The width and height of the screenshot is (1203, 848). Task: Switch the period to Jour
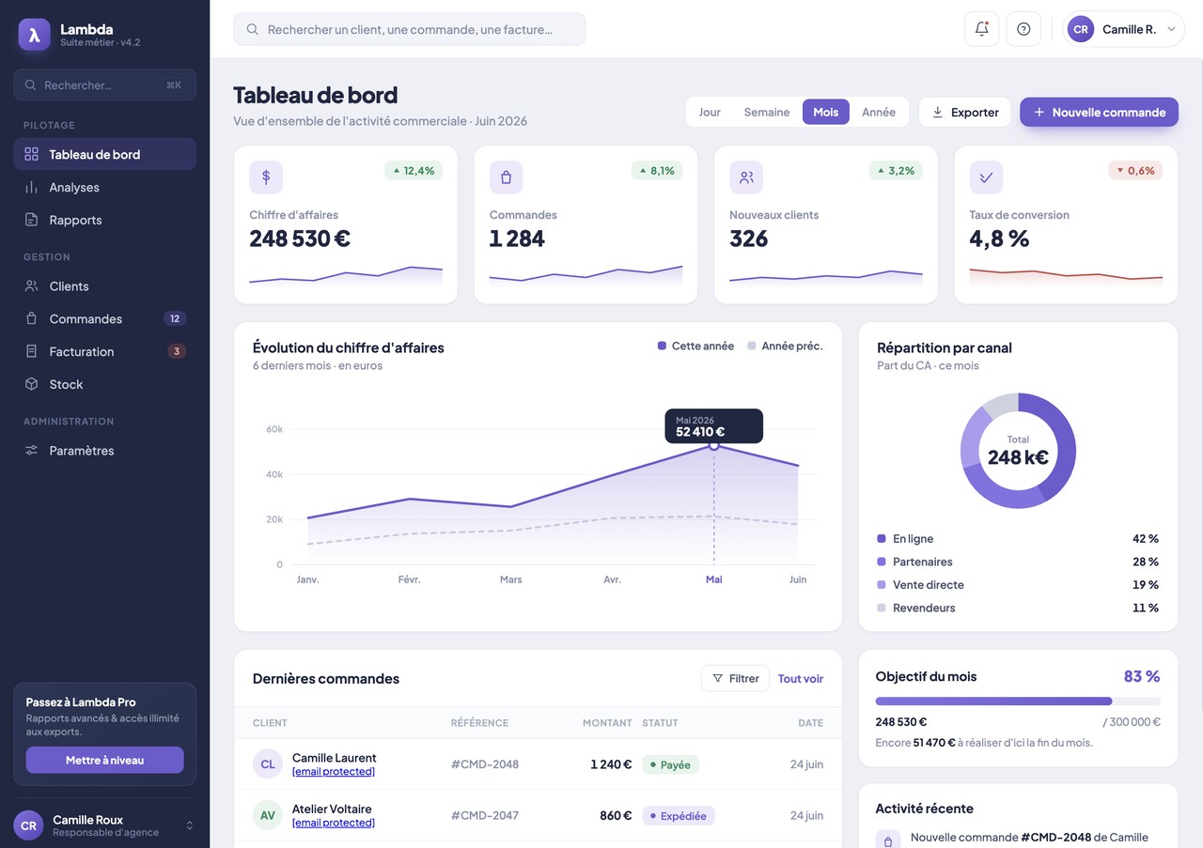[x=710, y=112]
